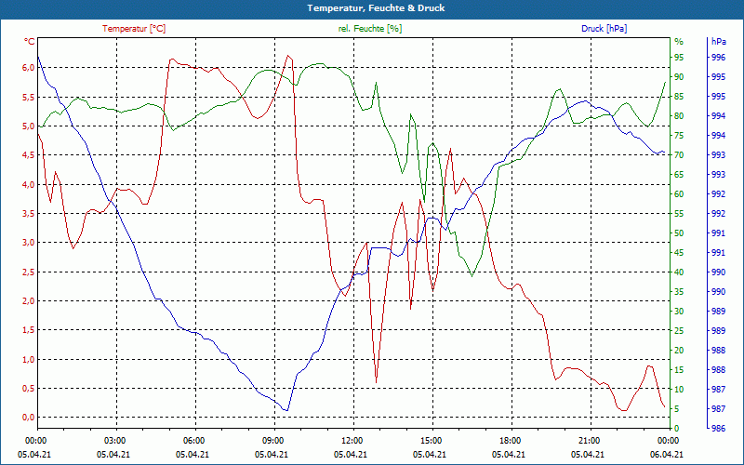Select the green humidity axis value 20

point(679,351)
